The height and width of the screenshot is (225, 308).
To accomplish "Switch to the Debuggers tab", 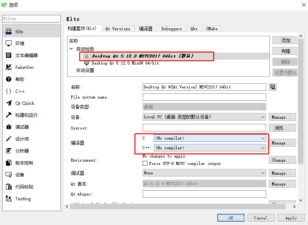I will 171,29.
